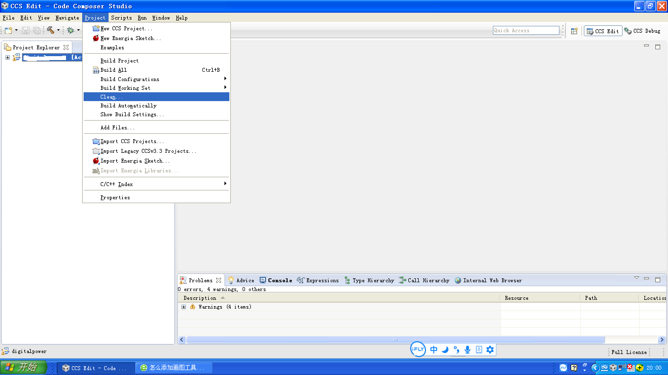Switch to the Advice tab

click(241, 280)
